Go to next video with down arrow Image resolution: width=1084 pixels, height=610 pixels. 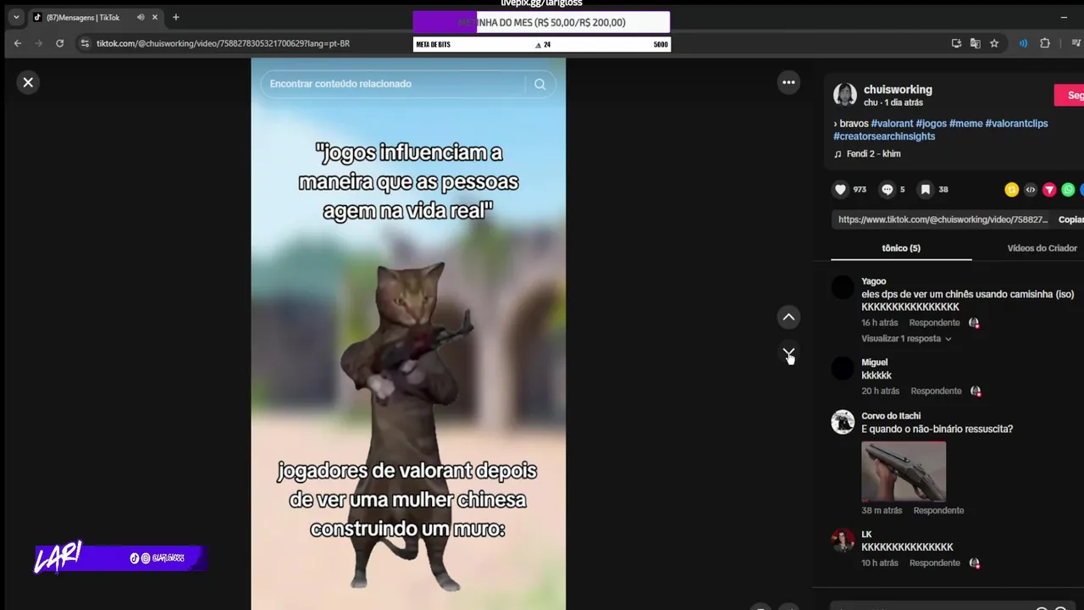tap(788, 352)
